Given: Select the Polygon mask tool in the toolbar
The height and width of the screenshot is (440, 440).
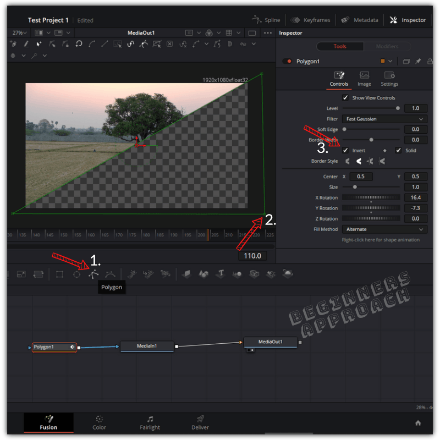Looking at the screenshot, I should (x=94, y=274).
